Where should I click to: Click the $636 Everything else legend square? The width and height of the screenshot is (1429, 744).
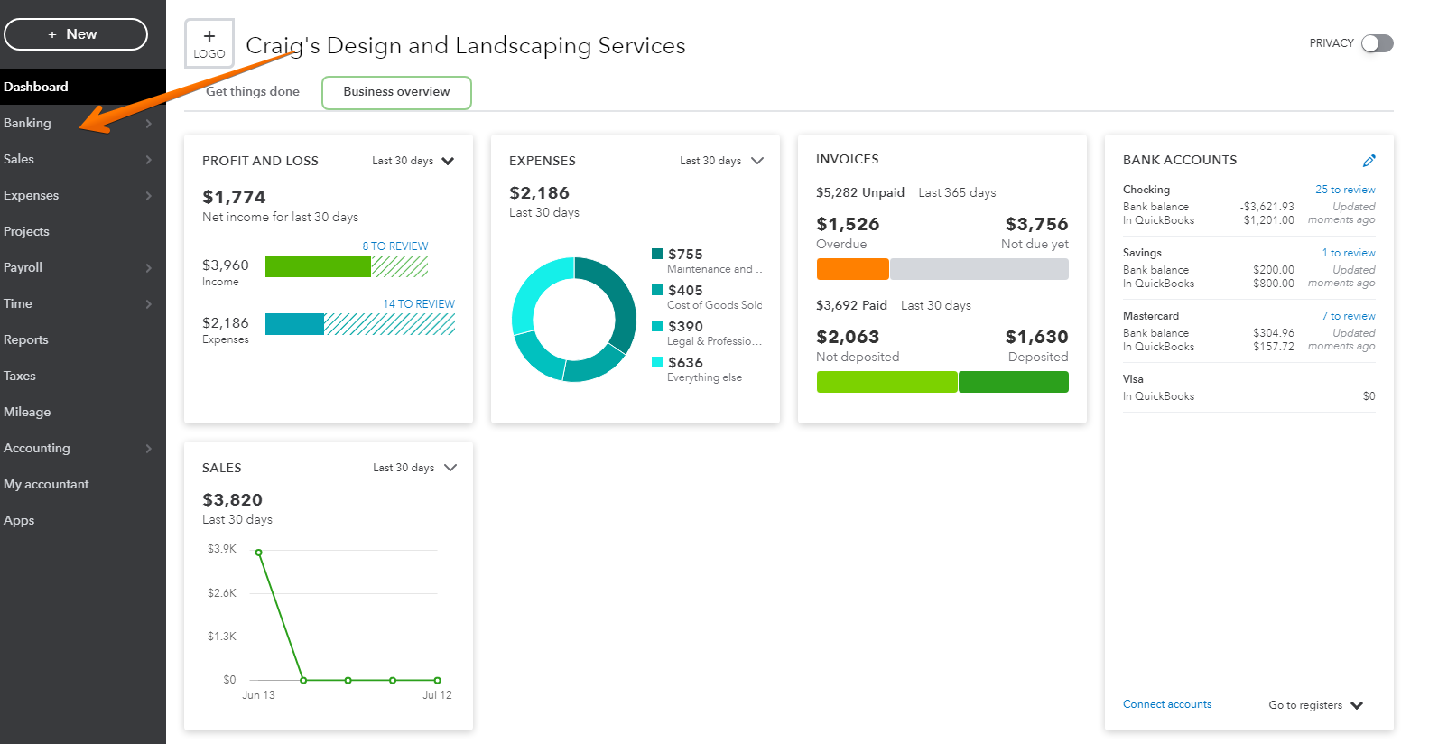click(658, 362)
